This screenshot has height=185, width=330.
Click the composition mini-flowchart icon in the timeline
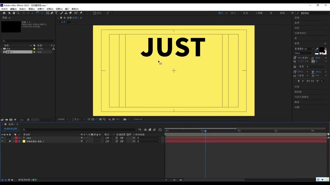click(x=140, y=130)
